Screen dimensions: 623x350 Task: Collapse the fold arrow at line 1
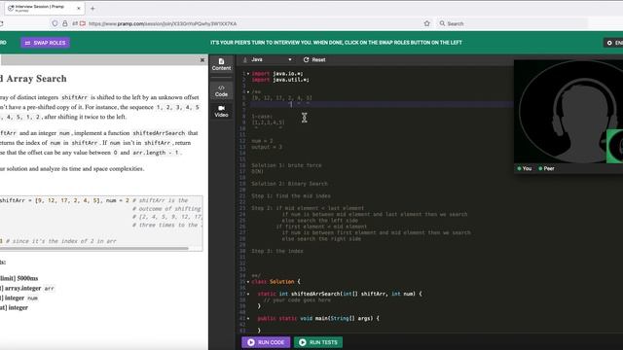tap(248, 74)
